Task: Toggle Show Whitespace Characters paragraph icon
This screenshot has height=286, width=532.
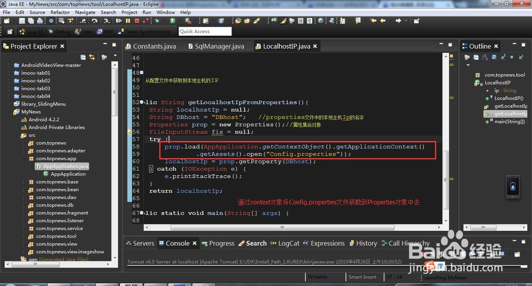Action: [x=310, y=21]
